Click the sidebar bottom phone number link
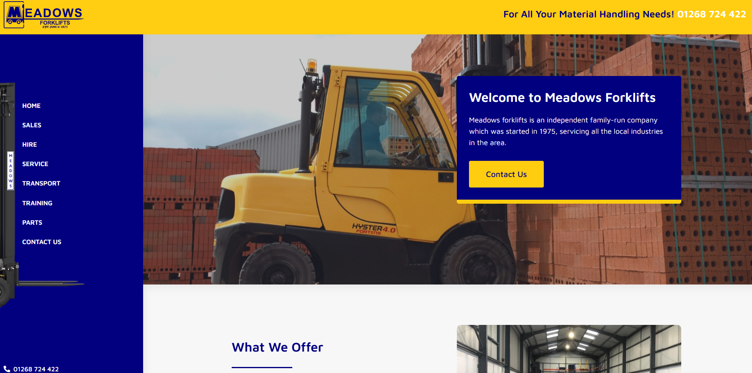 (x=36, y=369)
